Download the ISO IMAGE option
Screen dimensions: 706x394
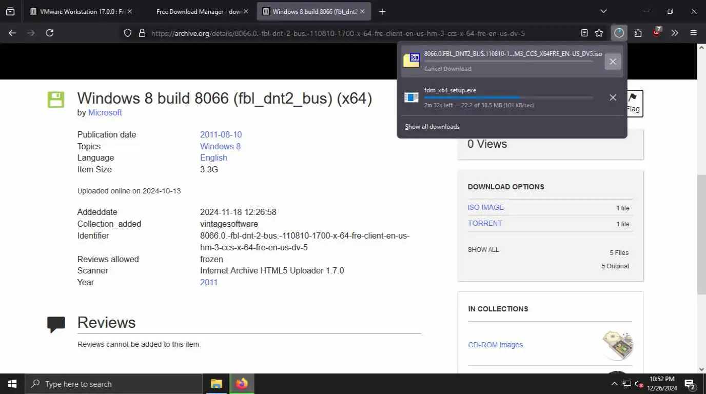485,207
